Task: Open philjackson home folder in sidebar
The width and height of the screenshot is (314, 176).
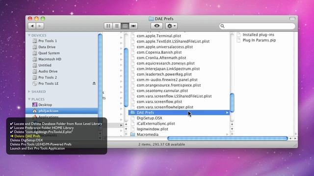Action: tap(62, 111)
